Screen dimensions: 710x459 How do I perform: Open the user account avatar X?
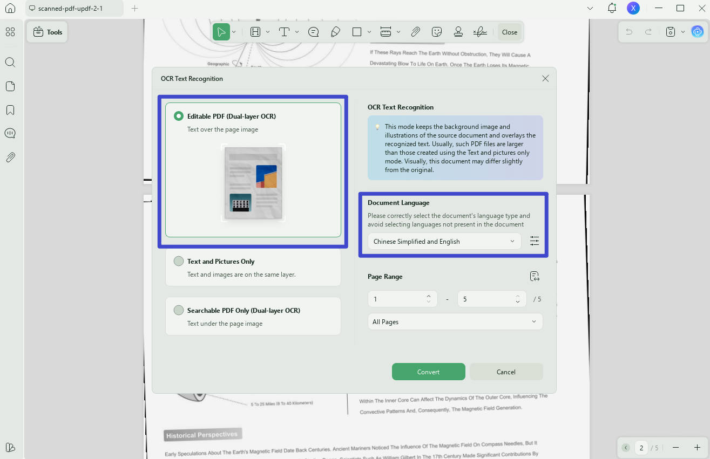[633, 8]
